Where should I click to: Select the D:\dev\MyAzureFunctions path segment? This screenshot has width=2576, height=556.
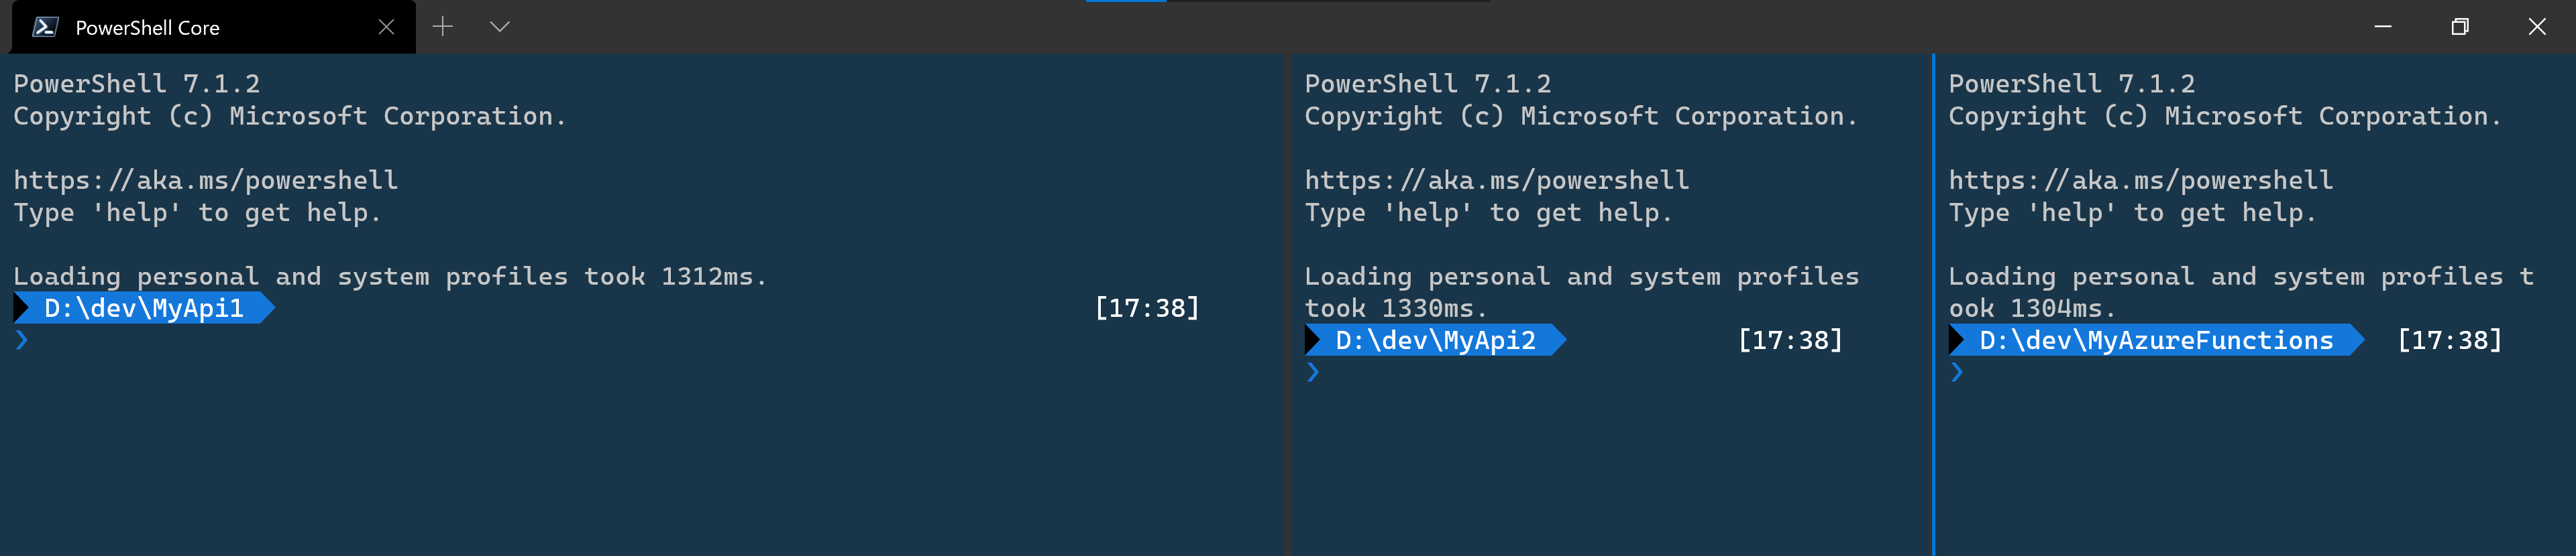click(2150, 340)
